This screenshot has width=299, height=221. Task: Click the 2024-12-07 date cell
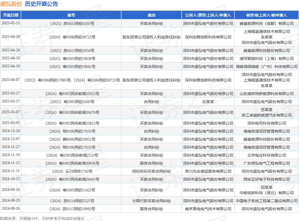(x=11, y=139)
